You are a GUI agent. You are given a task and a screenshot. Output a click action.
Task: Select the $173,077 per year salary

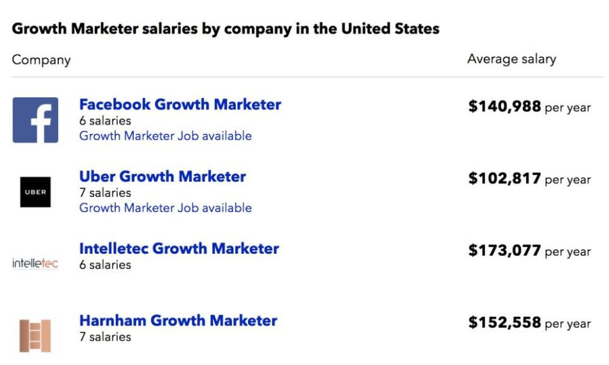[x=529, y=251]
